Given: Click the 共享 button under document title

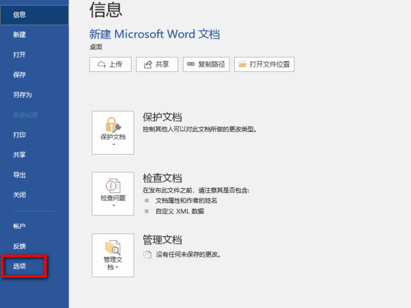Looking at the screenshot, I should tap(157, 64).
